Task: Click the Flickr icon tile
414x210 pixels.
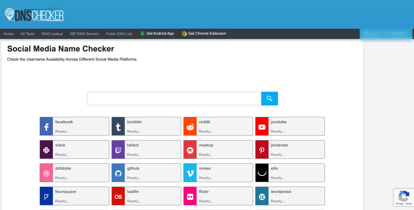Action: 190,196
